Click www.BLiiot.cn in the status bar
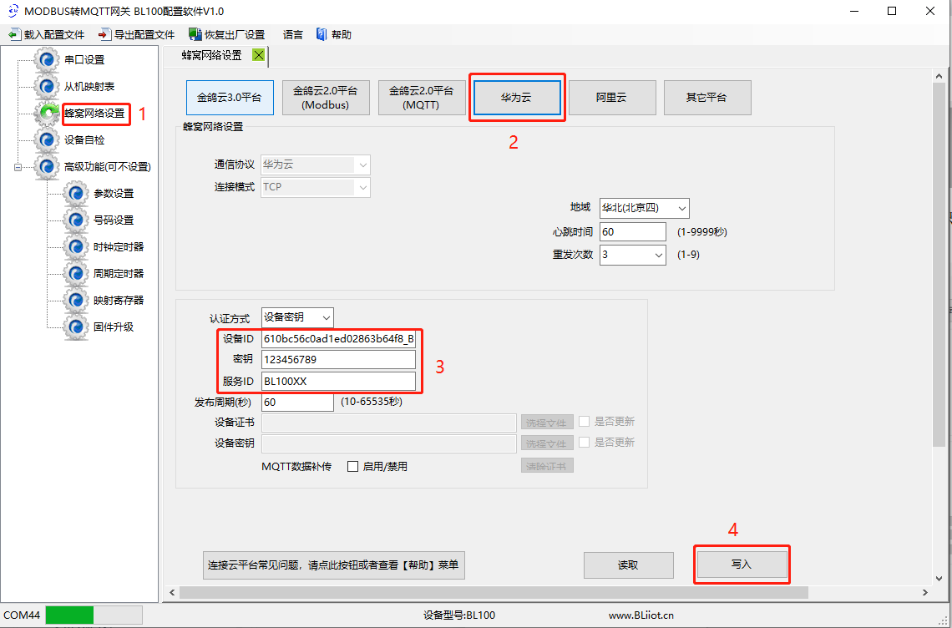The width and height of the screenshot is (952, 628). (641, 615)
